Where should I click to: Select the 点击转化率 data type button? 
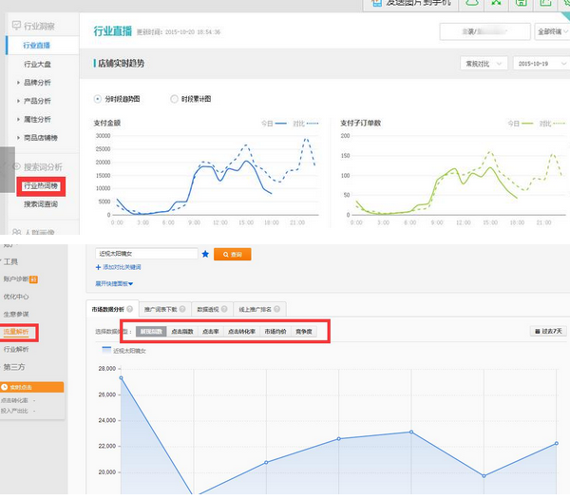[241, 331]
